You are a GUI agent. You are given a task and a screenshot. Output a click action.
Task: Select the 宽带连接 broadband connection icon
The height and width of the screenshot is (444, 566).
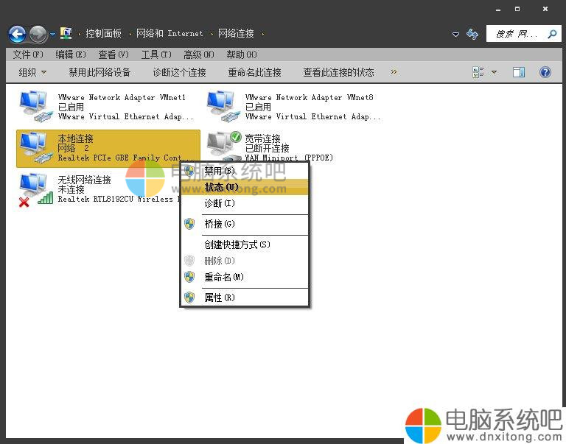(x=223, y=147)
